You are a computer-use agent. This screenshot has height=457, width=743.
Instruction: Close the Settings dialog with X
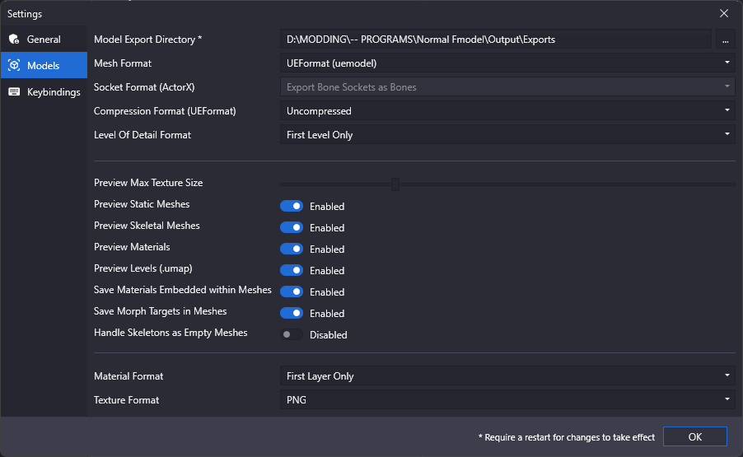click(x=723, y=13)
